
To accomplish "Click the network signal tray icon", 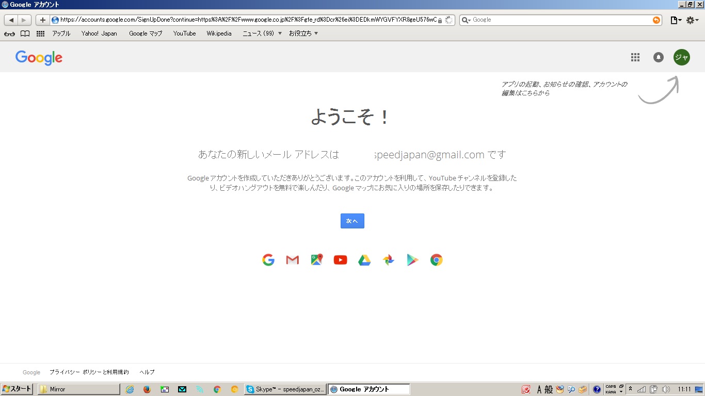I will click(642, 389).
